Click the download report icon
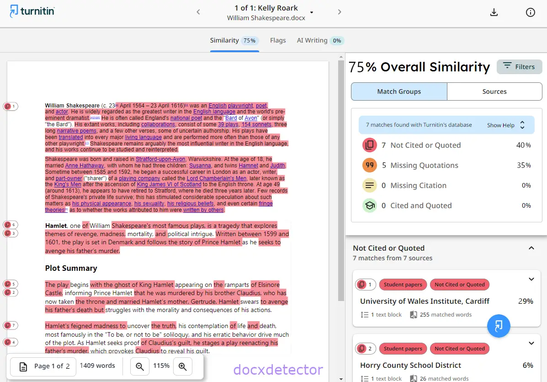The image size is (547, 382). [x=494, y=12]
